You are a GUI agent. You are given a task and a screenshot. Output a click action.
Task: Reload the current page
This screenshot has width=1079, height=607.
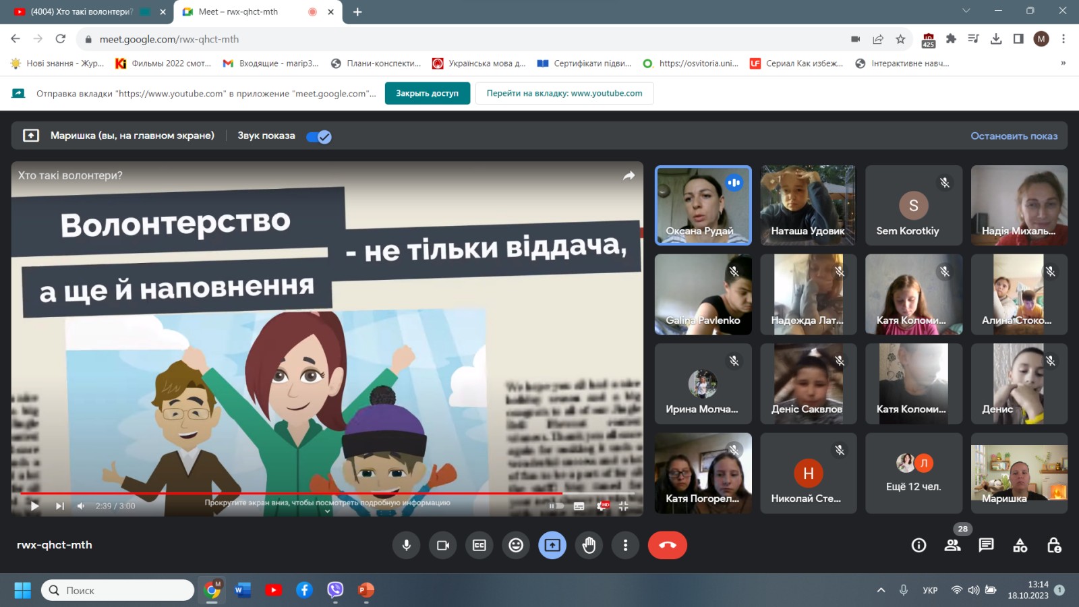coord(61,39)
